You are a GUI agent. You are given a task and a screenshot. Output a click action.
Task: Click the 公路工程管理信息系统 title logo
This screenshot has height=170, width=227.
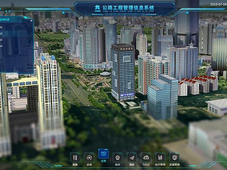click(x=97, y=8)
